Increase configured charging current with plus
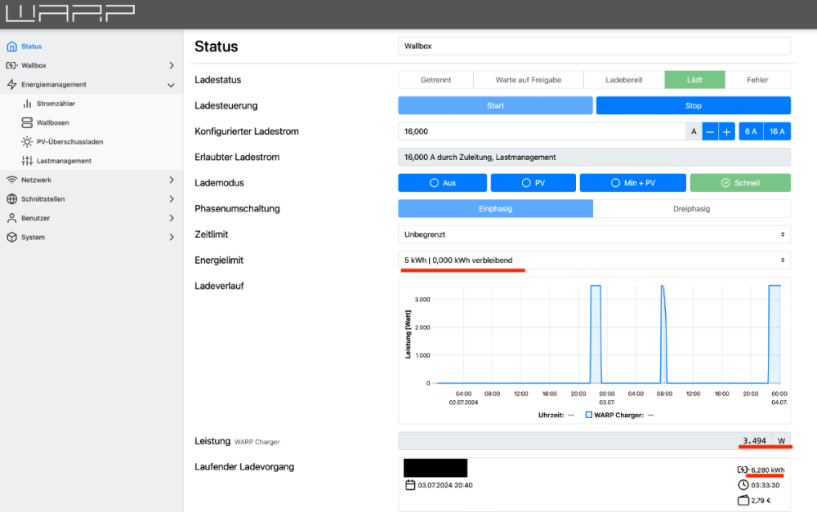The width and height of the screenshot is (817, 512). tap(726, 131)
